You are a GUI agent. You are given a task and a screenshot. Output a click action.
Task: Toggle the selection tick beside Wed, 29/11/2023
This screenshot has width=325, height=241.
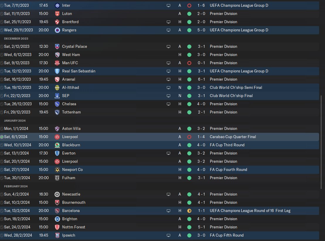pos(2,30)
